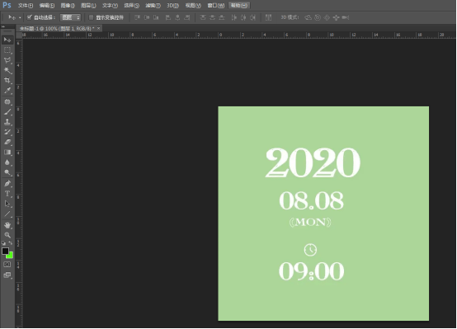Choose the Lasso tool
The width and height of the screenshot is (457, 329).
tap(7, 60)
